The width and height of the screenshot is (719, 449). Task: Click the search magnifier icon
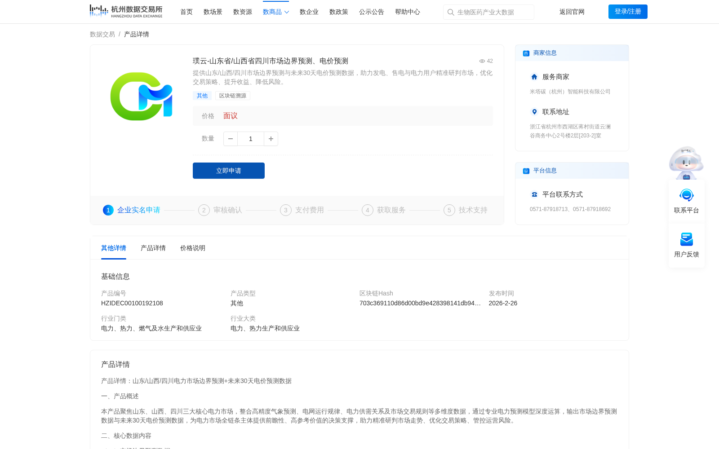coord(451,12)
